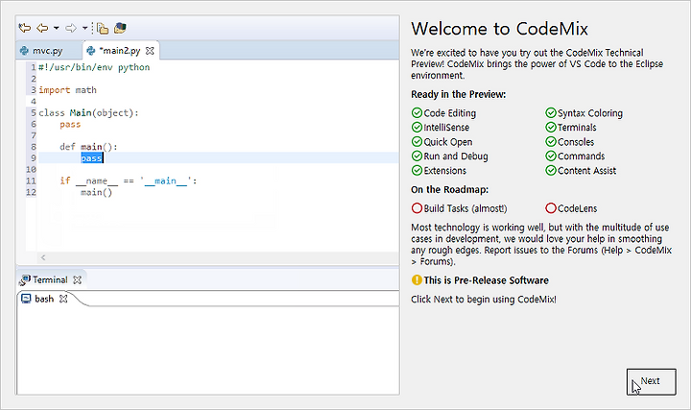Click the 'import math' code line
691x410 pixels.
(x=67, y=90)
